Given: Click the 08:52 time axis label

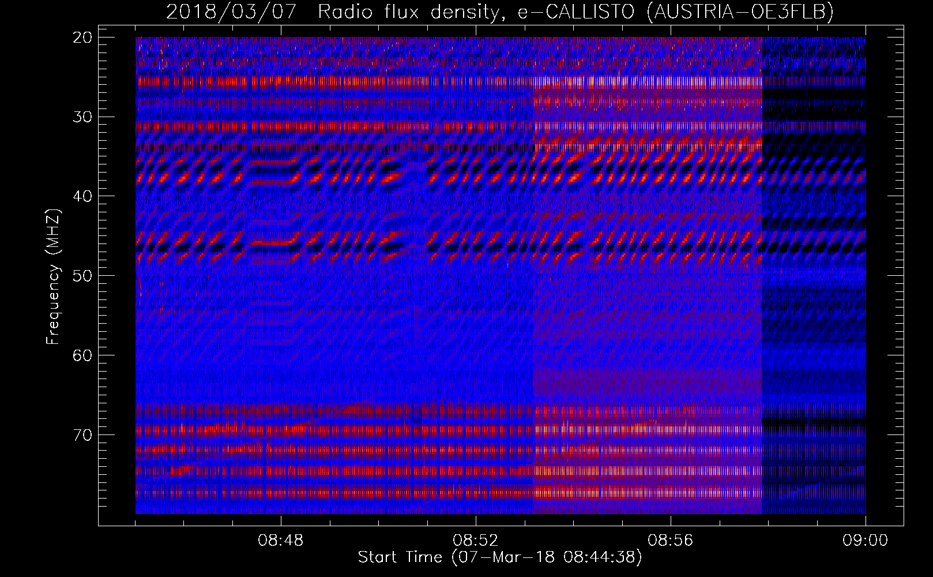Looking at the screenshot, I should [475, 541].
